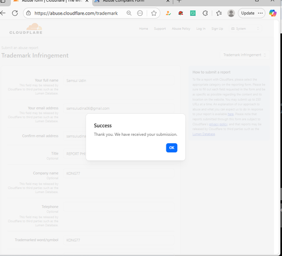Open the Trademark Infringement category dropdown
The width and height of the screenshot is (282, 256).
[245, 55]
